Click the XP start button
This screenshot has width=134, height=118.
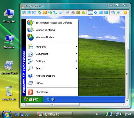[x=32, y=99]
